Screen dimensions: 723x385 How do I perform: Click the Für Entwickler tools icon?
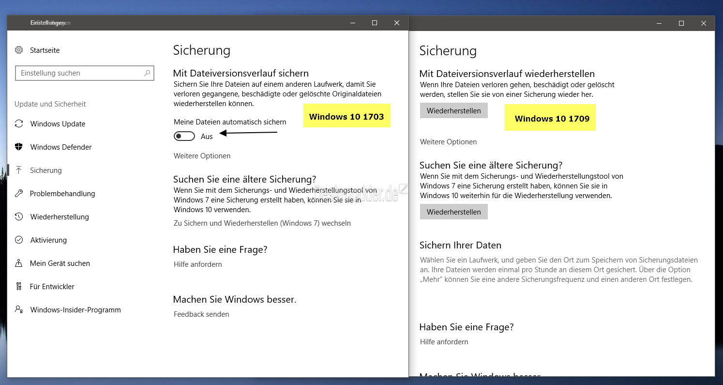point(19,286)
